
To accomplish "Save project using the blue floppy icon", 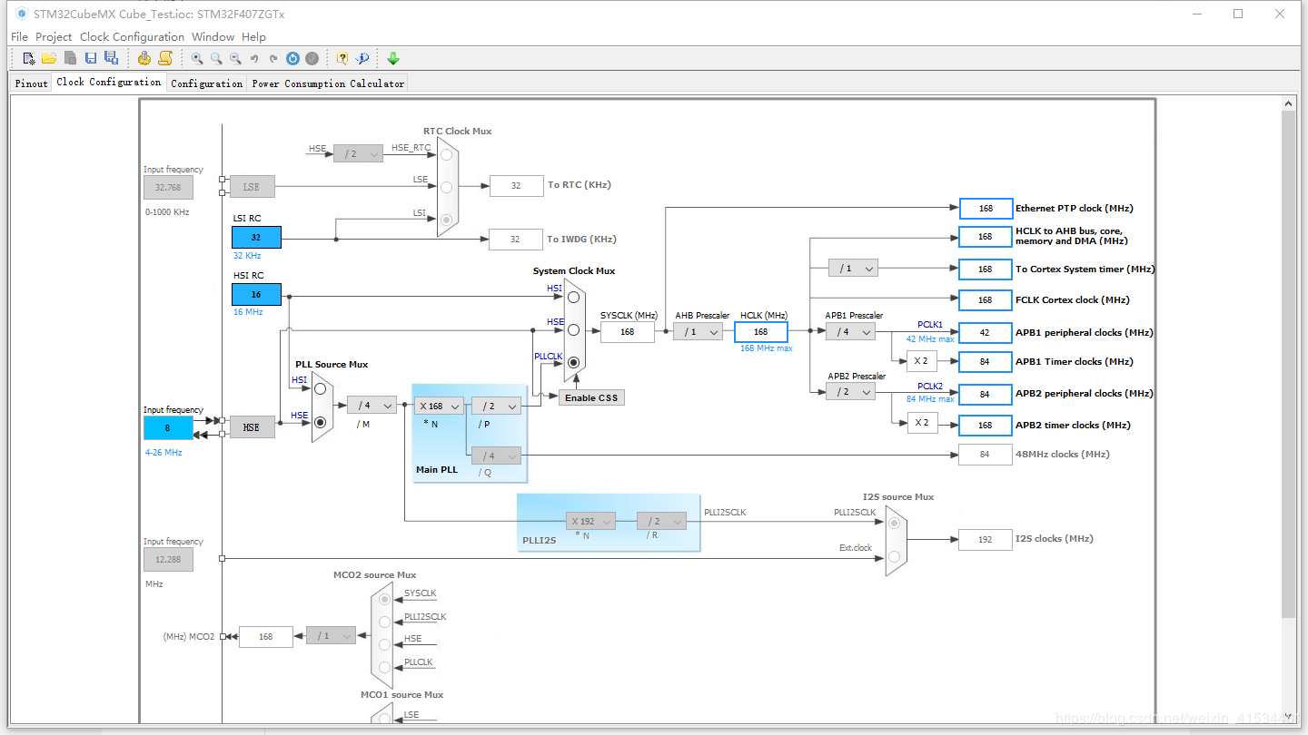I will [91, 58].
